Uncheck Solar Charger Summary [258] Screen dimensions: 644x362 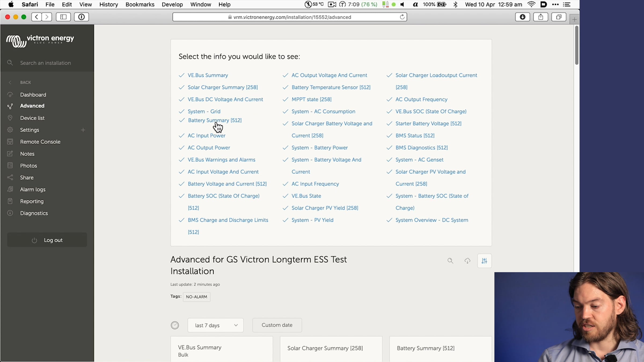(223, 87)
